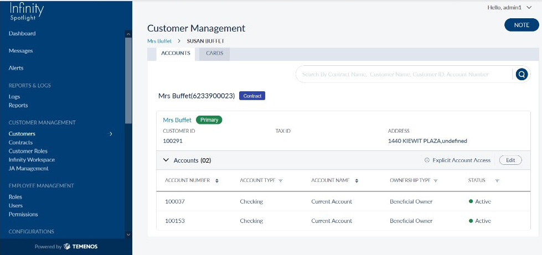Click the Infinity Spotlight logo
This screenshot has width=542, height=255.
tap(27, 12)
